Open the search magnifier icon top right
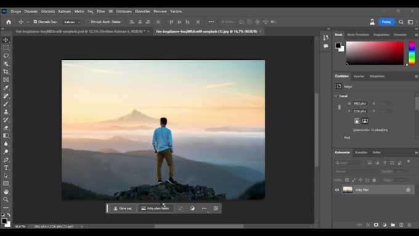 click(x=401, y=22)
